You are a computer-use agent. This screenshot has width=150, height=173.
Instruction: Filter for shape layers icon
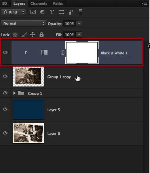click(61, 12)
